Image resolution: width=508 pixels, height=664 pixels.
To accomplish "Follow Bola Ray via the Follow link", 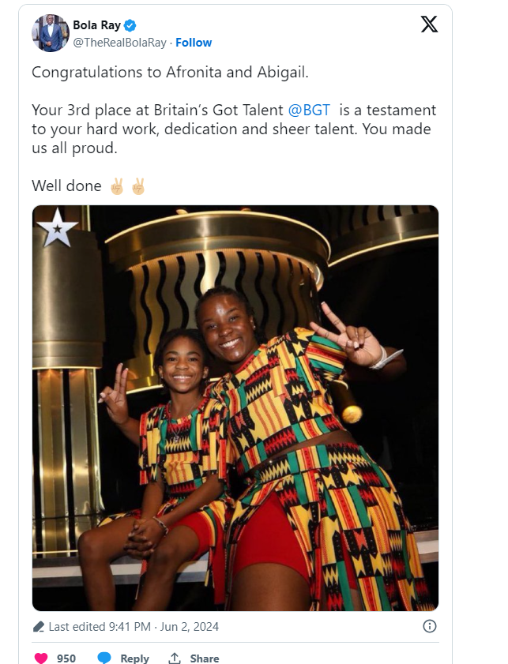I will click(x=194, y=43).
